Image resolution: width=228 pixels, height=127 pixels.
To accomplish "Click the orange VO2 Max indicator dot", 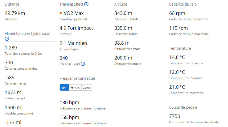I will tap(61, 13).
